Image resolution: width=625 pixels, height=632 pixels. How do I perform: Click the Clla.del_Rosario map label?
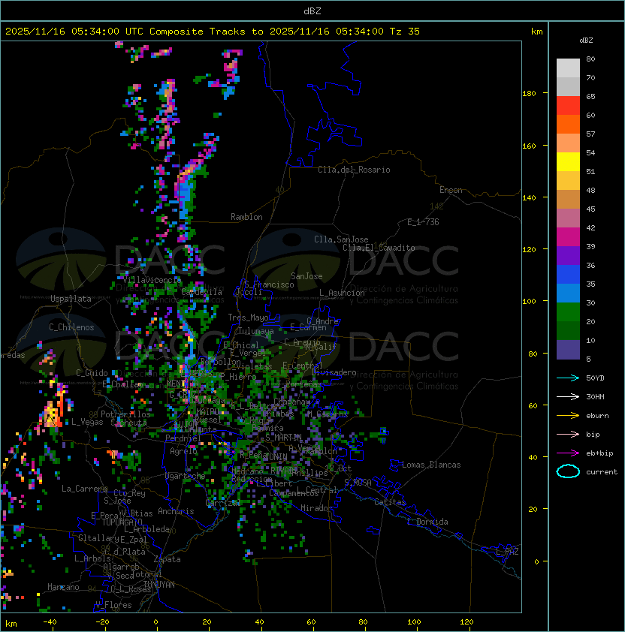354,170
